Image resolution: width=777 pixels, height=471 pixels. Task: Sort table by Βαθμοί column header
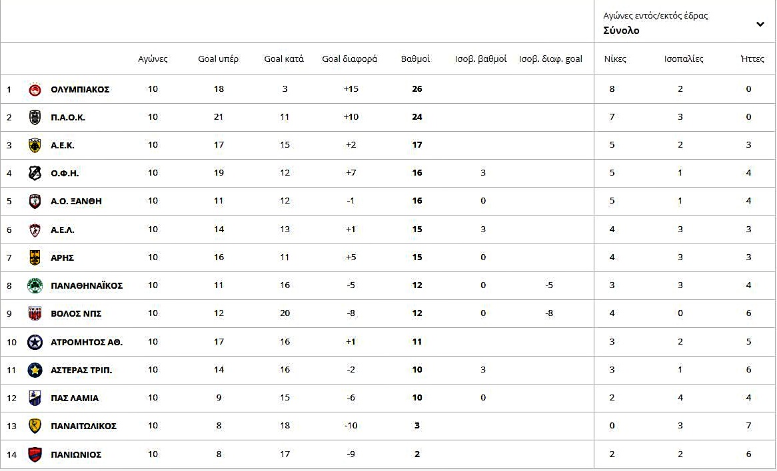coord(415,59)
